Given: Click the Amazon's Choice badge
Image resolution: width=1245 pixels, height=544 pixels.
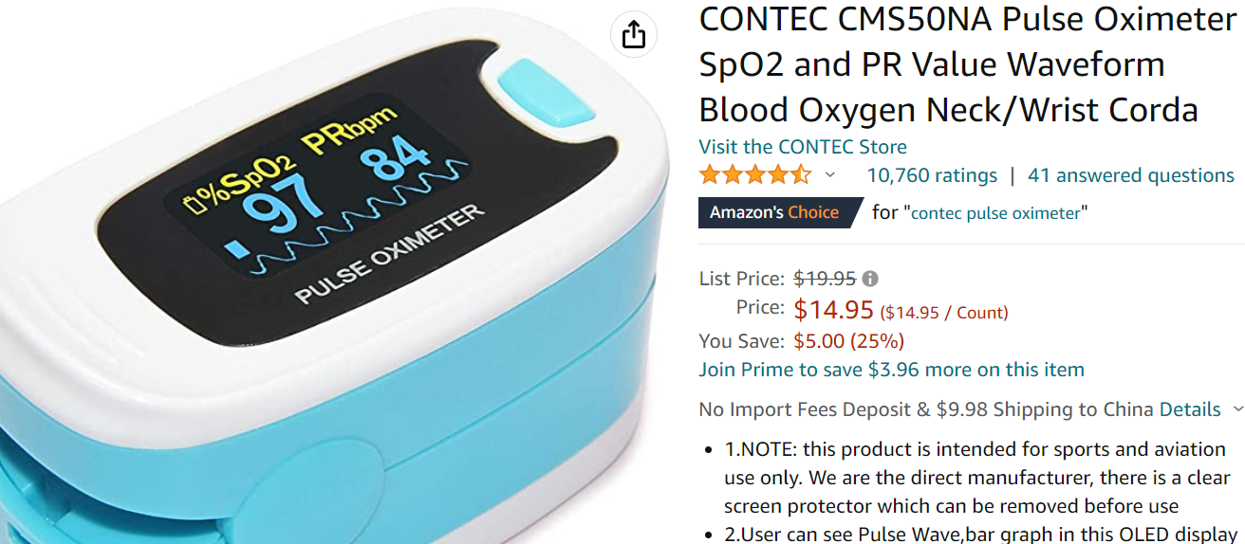Looking at the screenshot, I should (x=780, y=212).
